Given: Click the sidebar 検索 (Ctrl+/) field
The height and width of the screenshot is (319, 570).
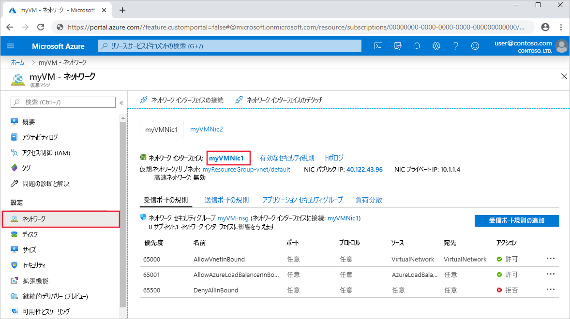Looking at the screenshot, I should (x=63, y=102).
